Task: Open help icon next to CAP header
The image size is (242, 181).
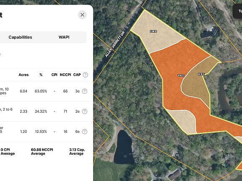Action: point(85,75)
